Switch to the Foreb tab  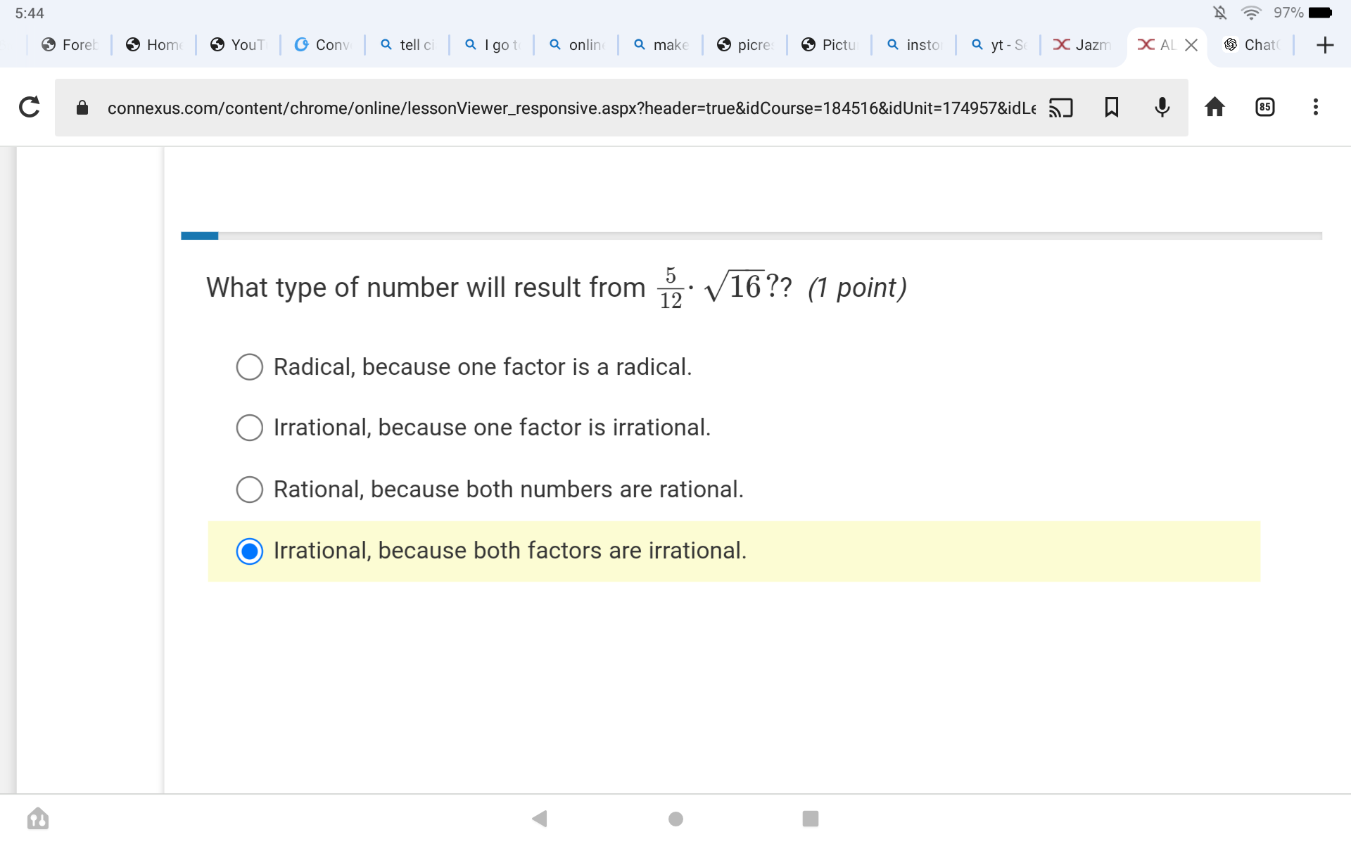point(69,45)
